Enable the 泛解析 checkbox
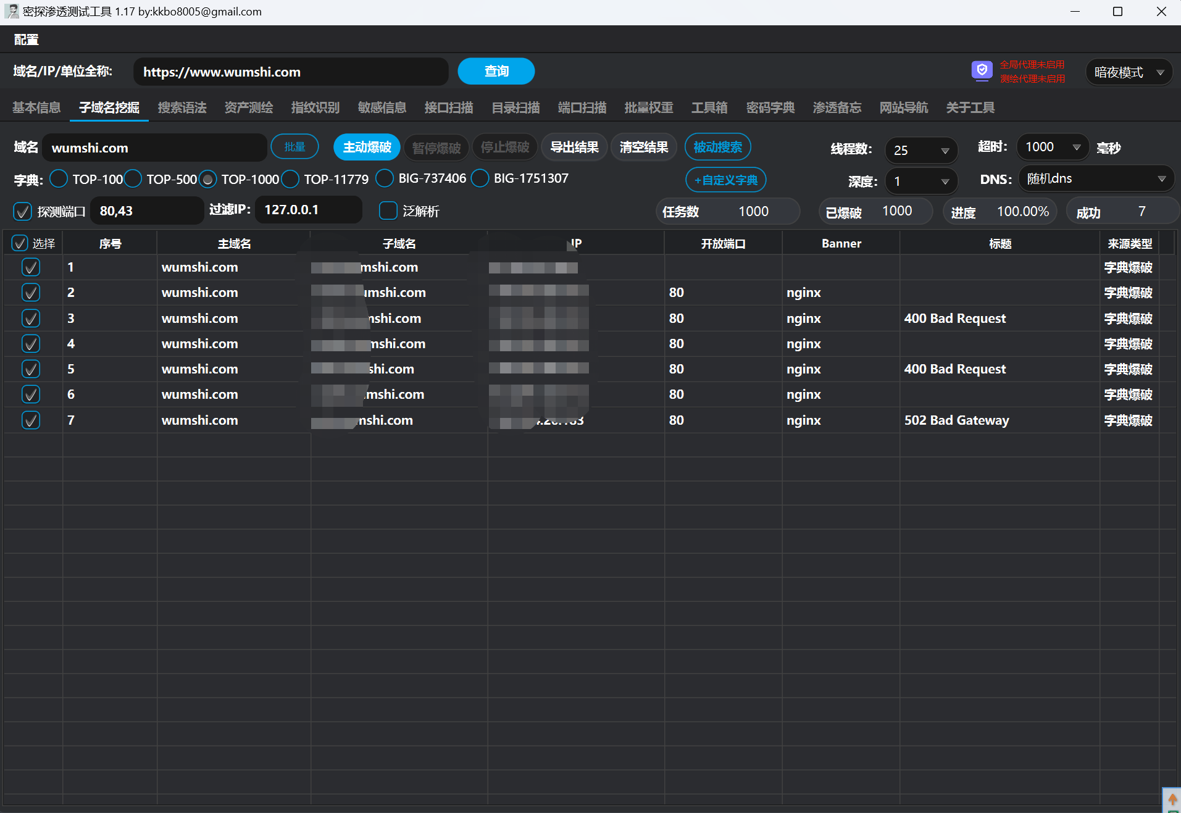This screenshot has height=813, width=1181. (x=388, y=211)
